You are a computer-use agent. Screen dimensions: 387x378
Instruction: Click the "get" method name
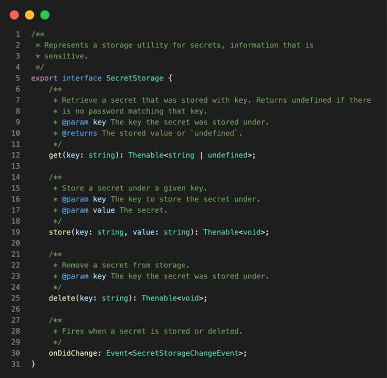tap(55, 155)
